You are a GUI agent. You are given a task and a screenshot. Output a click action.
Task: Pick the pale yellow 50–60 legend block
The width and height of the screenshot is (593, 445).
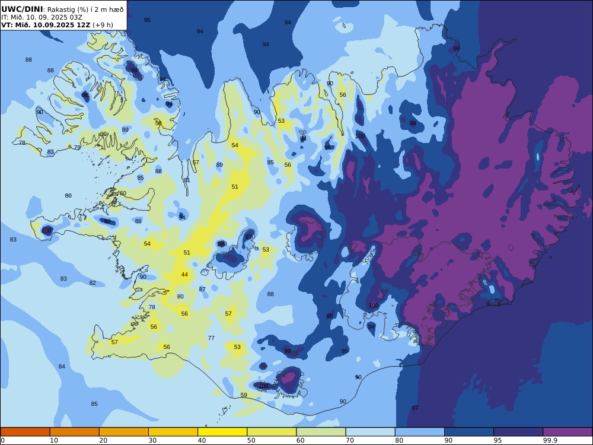(272, 432)
